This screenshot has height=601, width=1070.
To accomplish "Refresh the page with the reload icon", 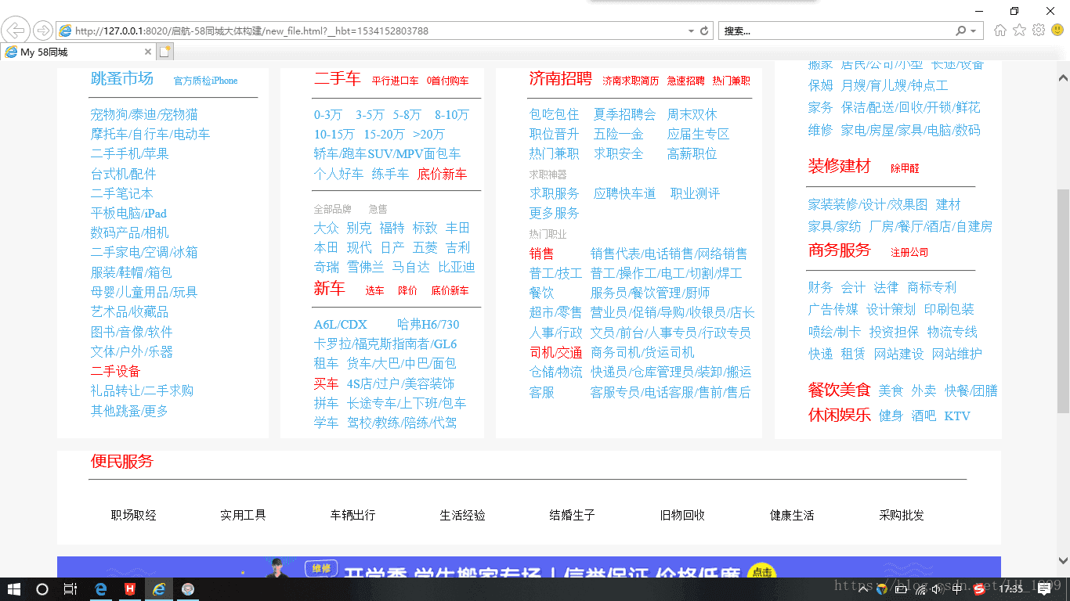I will click(x=704, y=31).
